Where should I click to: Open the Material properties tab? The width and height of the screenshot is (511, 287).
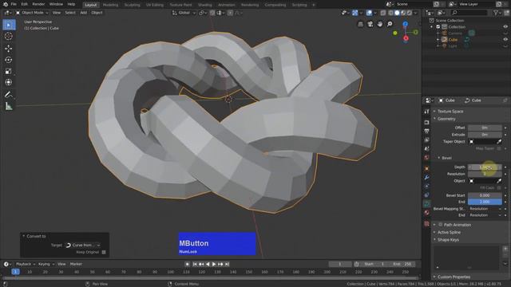(x=426, y=213)
